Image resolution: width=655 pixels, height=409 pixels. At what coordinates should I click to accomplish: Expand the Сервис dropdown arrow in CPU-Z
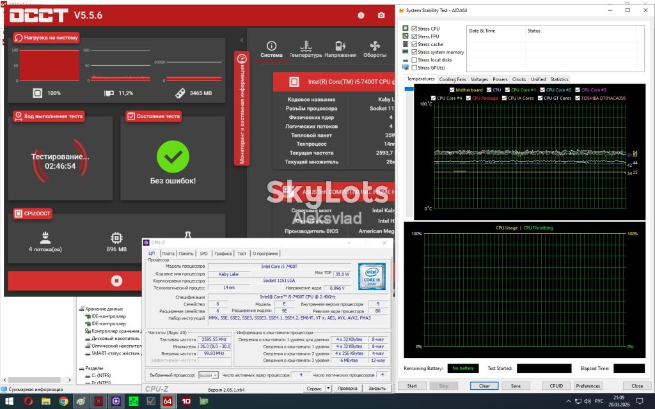point(328,388)
